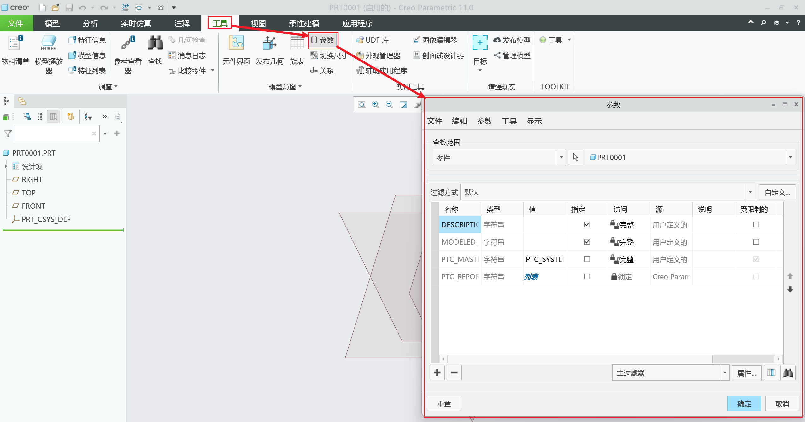
Task: Open the 文件 menu in Parameters dialog
Action: pyautogui.click(x=435, y=121)
